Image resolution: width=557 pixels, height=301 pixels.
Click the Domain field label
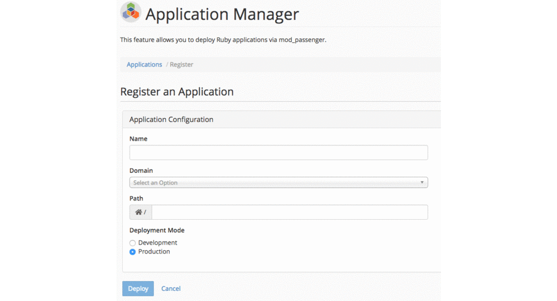click(141, 171)
